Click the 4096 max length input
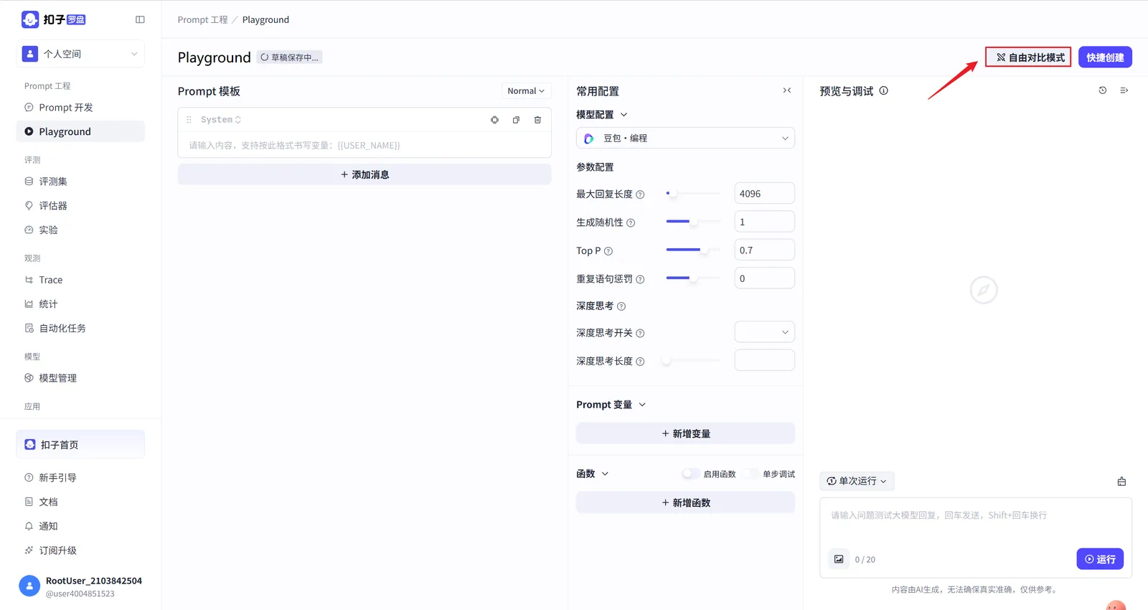 (764, 194)
